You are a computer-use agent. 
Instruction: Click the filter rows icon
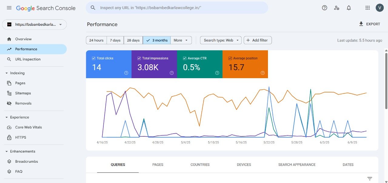[370, 179]
